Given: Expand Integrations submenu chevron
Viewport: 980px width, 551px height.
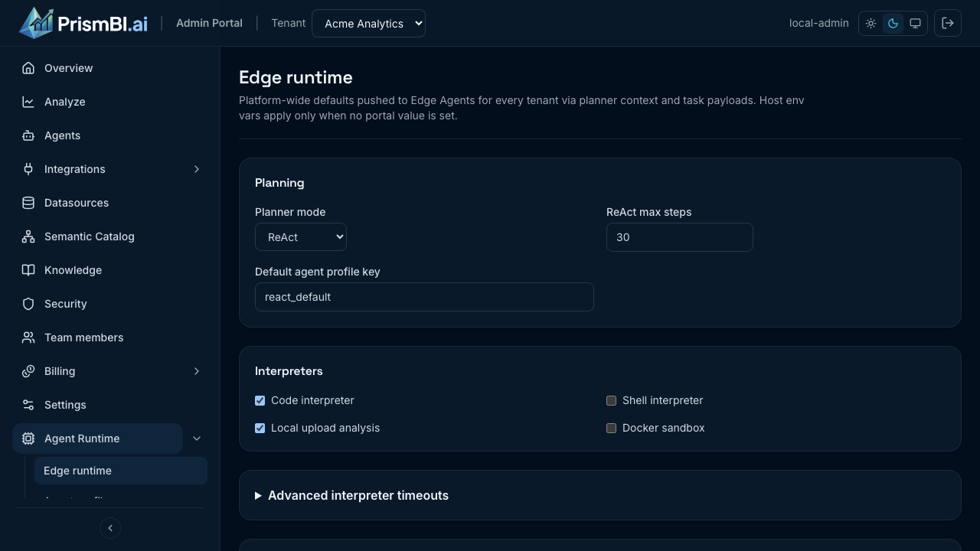Looking at the screenshot, I should 197,169.
